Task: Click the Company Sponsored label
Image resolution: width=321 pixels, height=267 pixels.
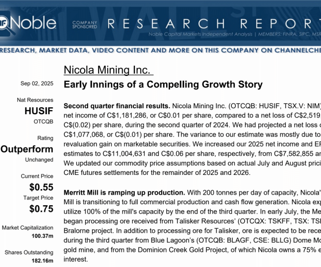Action: [x=81, y=24]
